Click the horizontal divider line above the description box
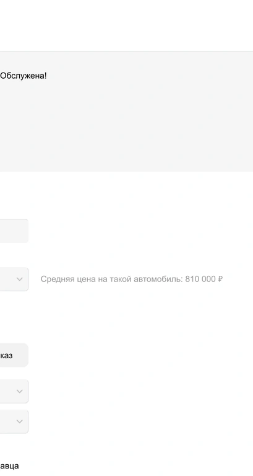 126,51
